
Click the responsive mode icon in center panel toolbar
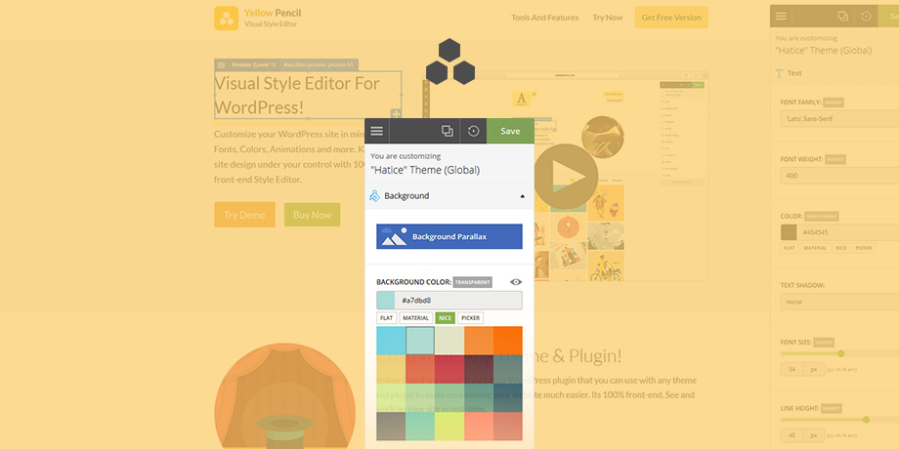click(x=448, y=131)
